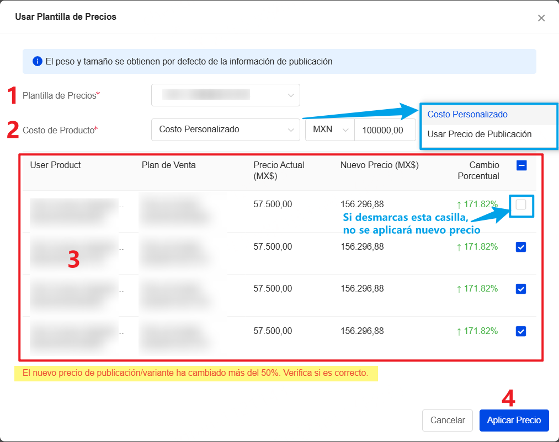This screenshot has height=442, width=559.
Task: Open the Plantilla de Precios dropdown
Action: click(x=225, y=95)
